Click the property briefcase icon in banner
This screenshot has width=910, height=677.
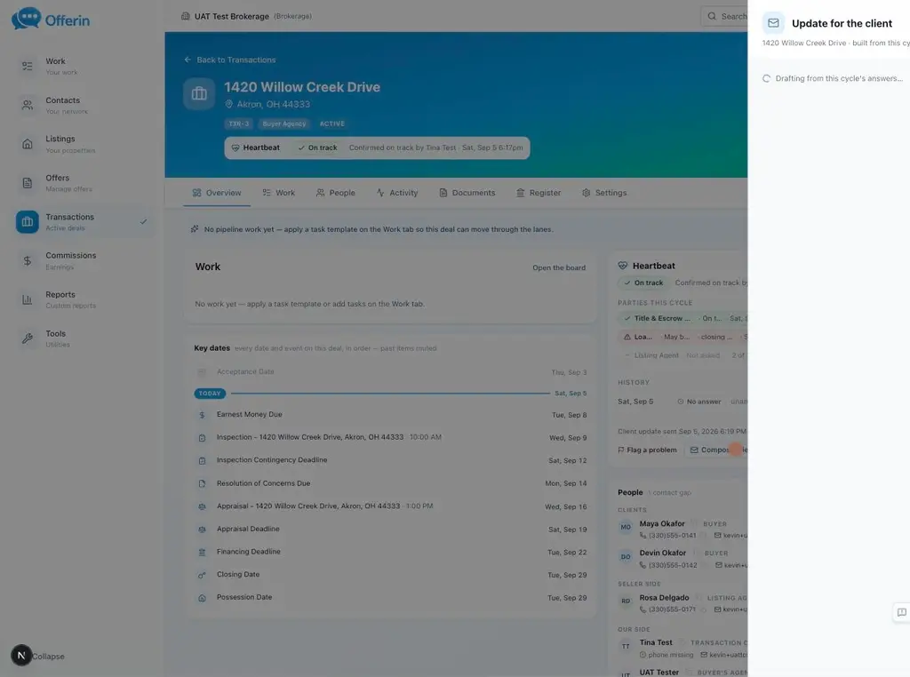199,93
